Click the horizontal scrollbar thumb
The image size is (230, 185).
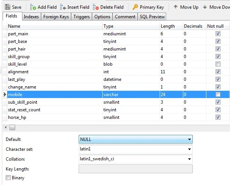point(12,127)
